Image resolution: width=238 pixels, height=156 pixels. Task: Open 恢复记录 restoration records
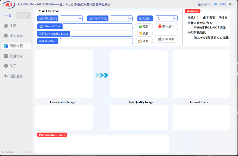pos(16,56)
